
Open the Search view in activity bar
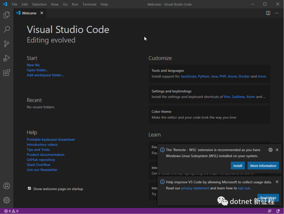7,29
